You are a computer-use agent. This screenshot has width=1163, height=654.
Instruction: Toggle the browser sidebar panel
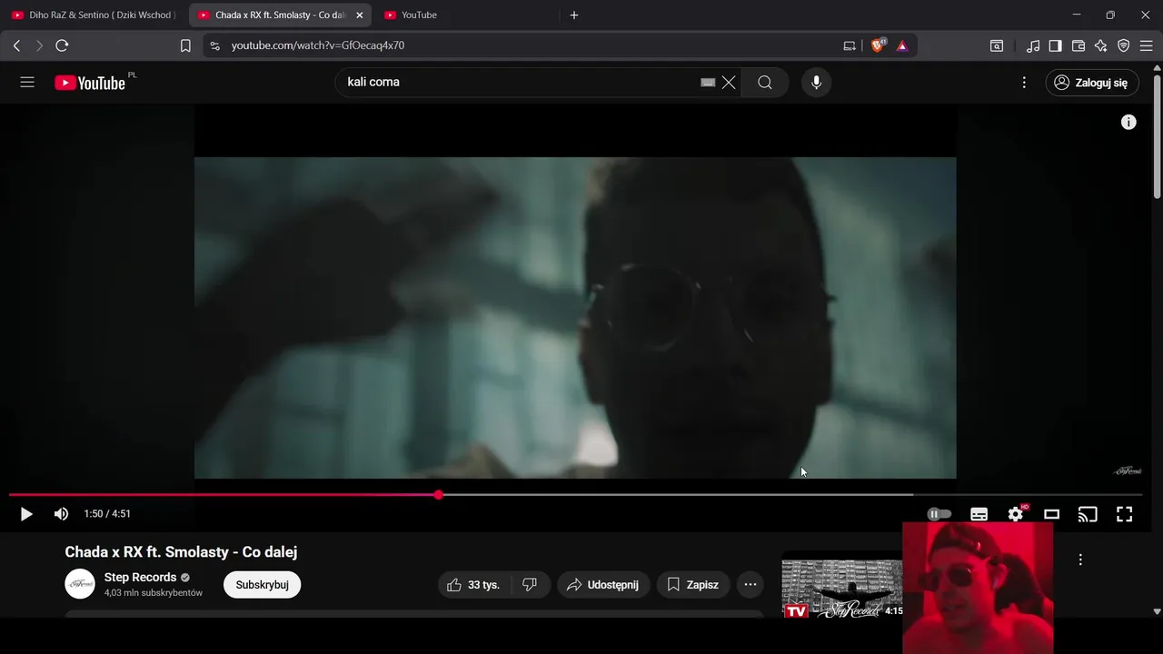1055,45
